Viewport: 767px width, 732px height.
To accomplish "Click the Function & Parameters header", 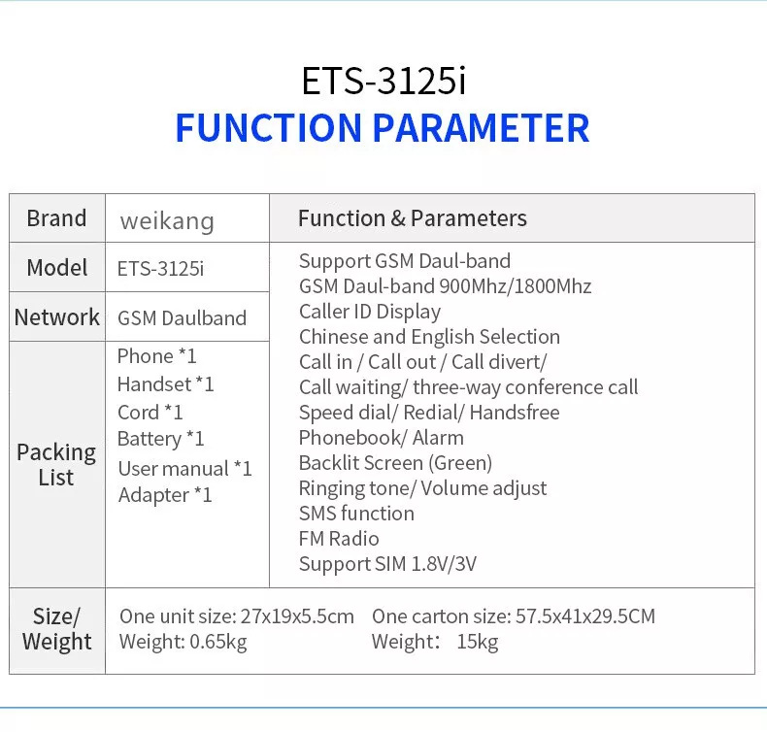I will (412, 218).
